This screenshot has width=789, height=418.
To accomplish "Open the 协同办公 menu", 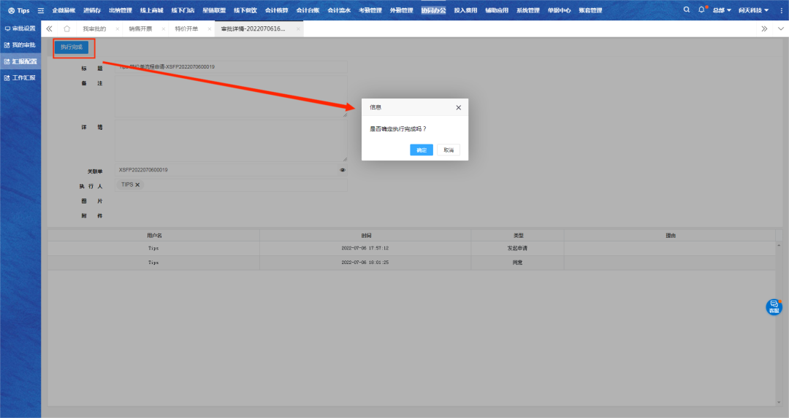I will tap(433, 10).
